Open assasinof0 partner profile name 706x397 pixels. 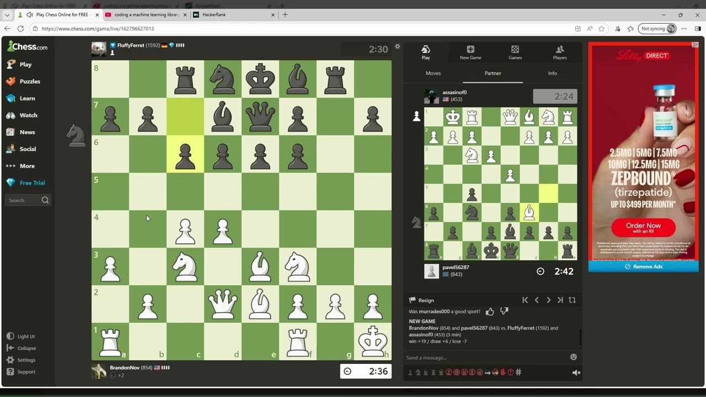click(454, 92)
